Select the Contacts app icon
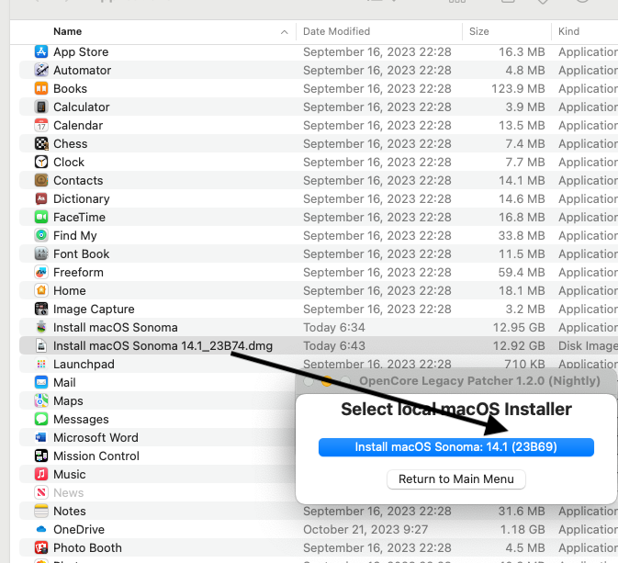This screenshot has width=618, height=563. (x=41, y=180)
